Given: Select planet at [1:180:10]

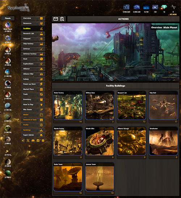Looking at the screenshot, I should pyautogui.click(x=8, y=129).
